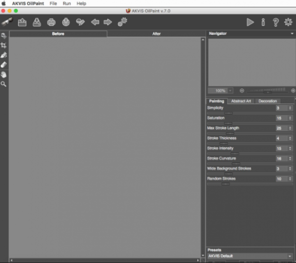Open the AKVIS Default presets dropdown

click(x=250, y=256)
